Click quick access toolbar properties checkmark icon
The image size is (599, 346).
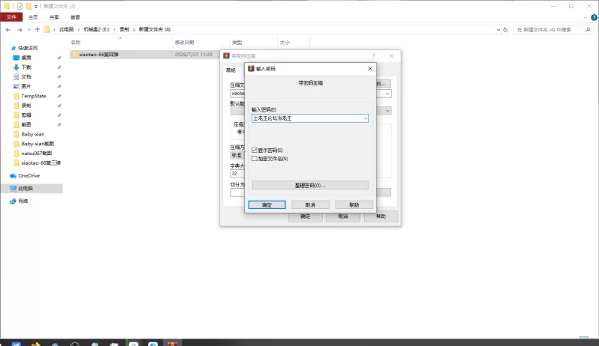(20, 6)
